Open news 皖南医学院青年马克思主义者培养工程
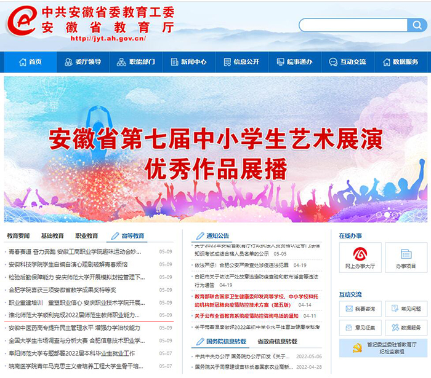431x378 pixels. click(76, 366)
